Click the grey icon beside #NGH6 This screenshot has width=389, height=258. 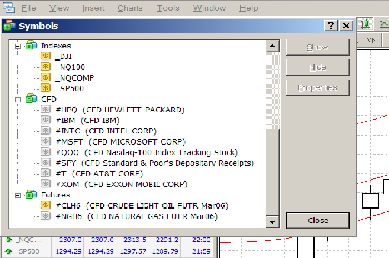tap(46, 216)
